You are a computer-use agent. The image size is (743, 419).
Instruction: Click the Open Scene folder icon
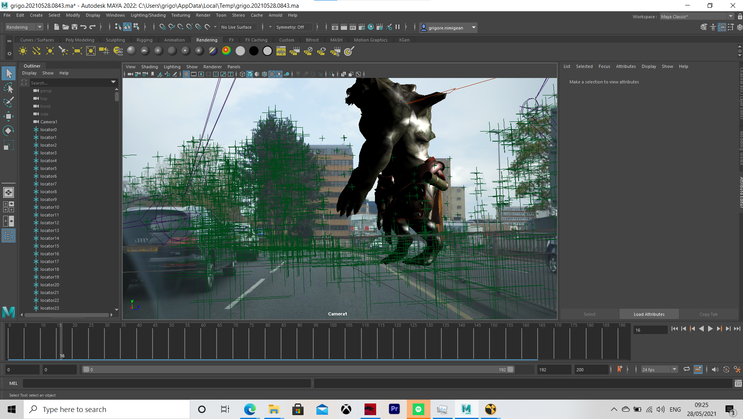pos(66,27)
